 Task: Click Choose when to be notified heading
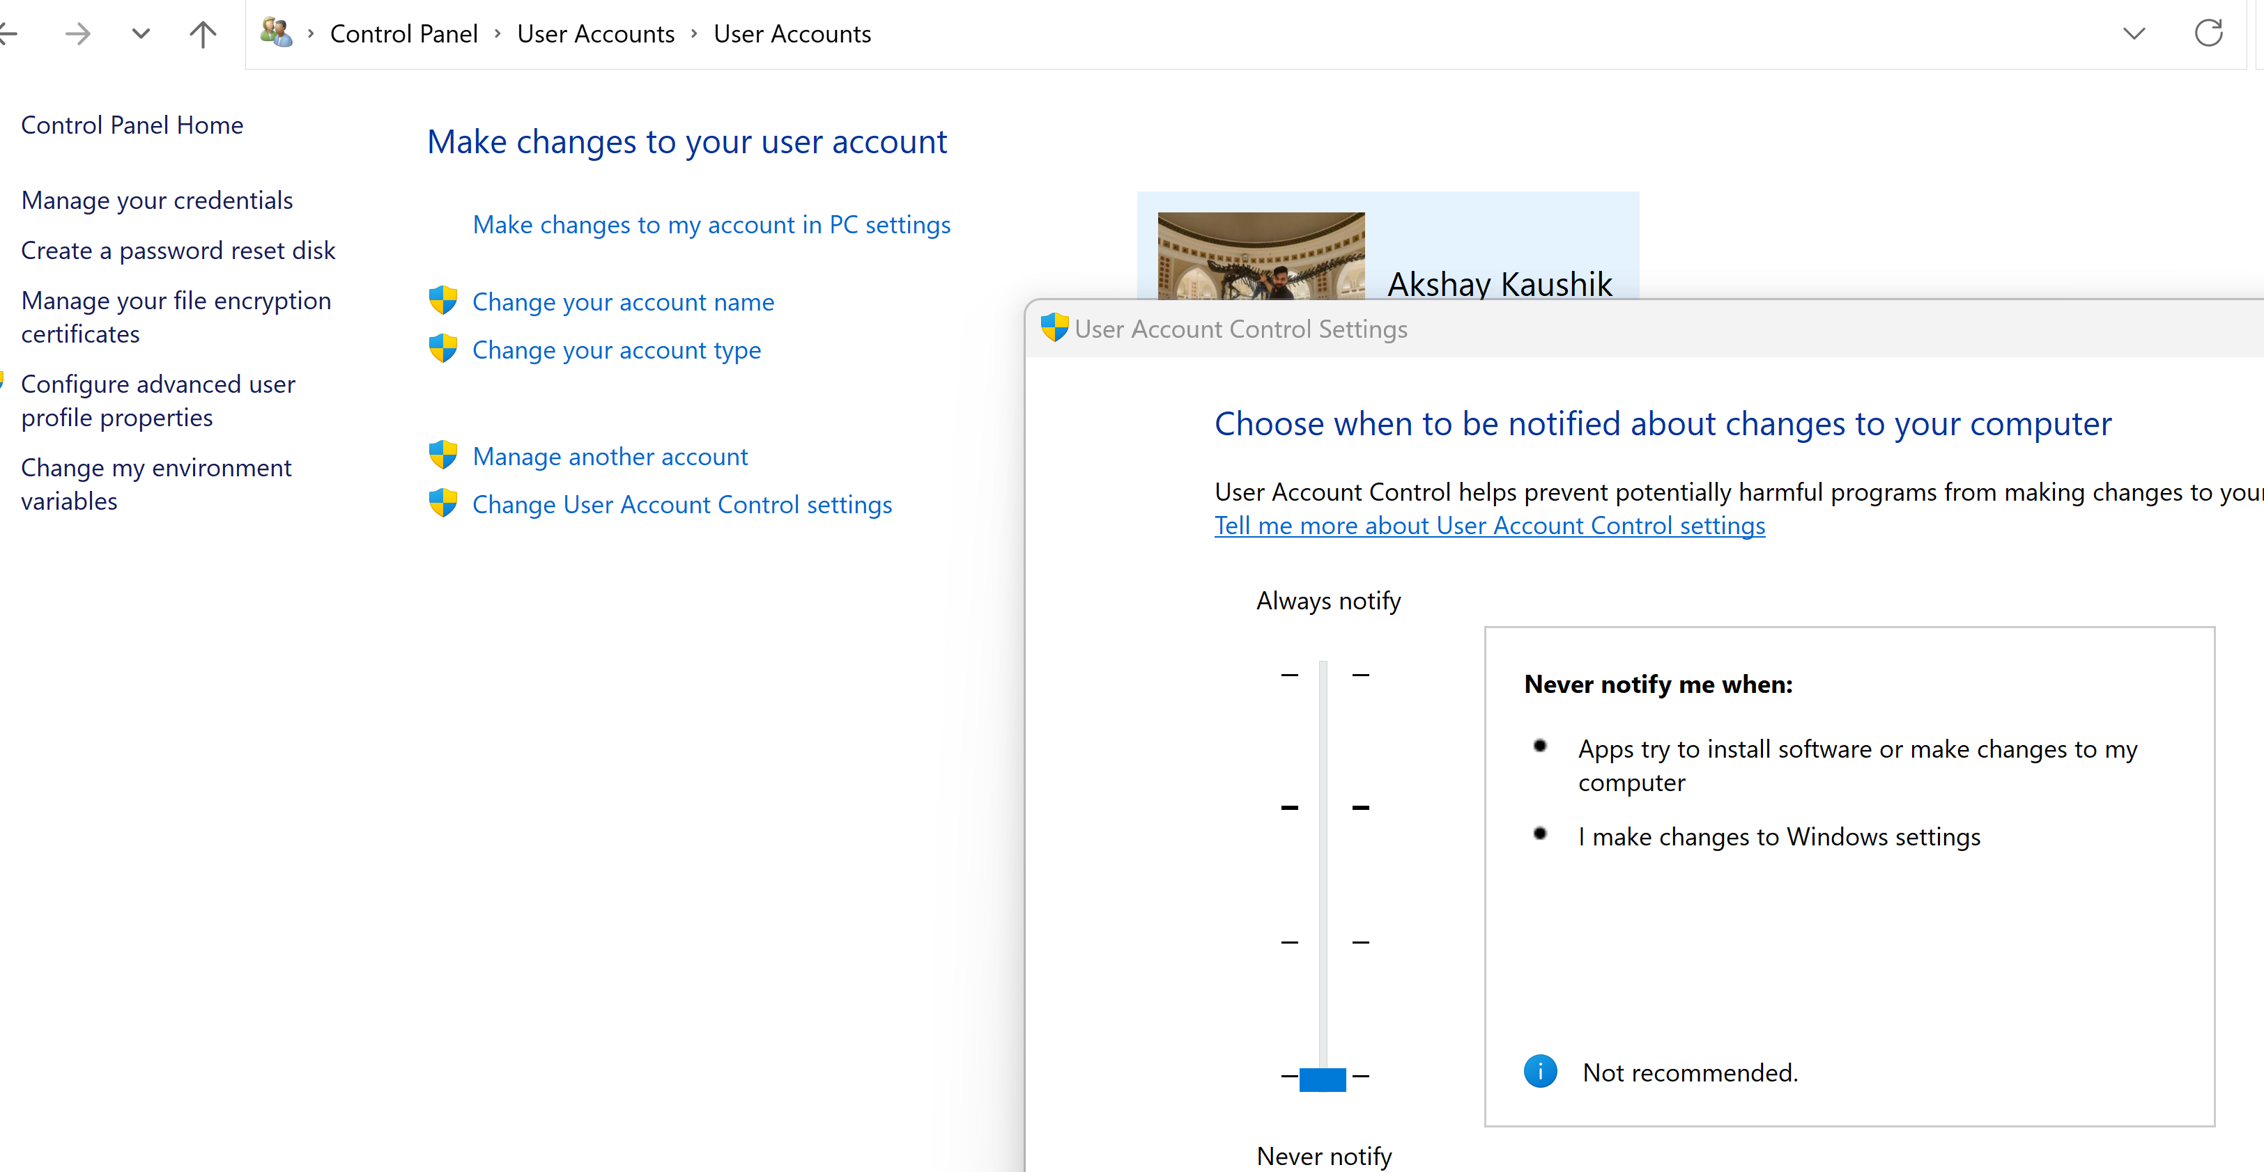click(1663, 424)
